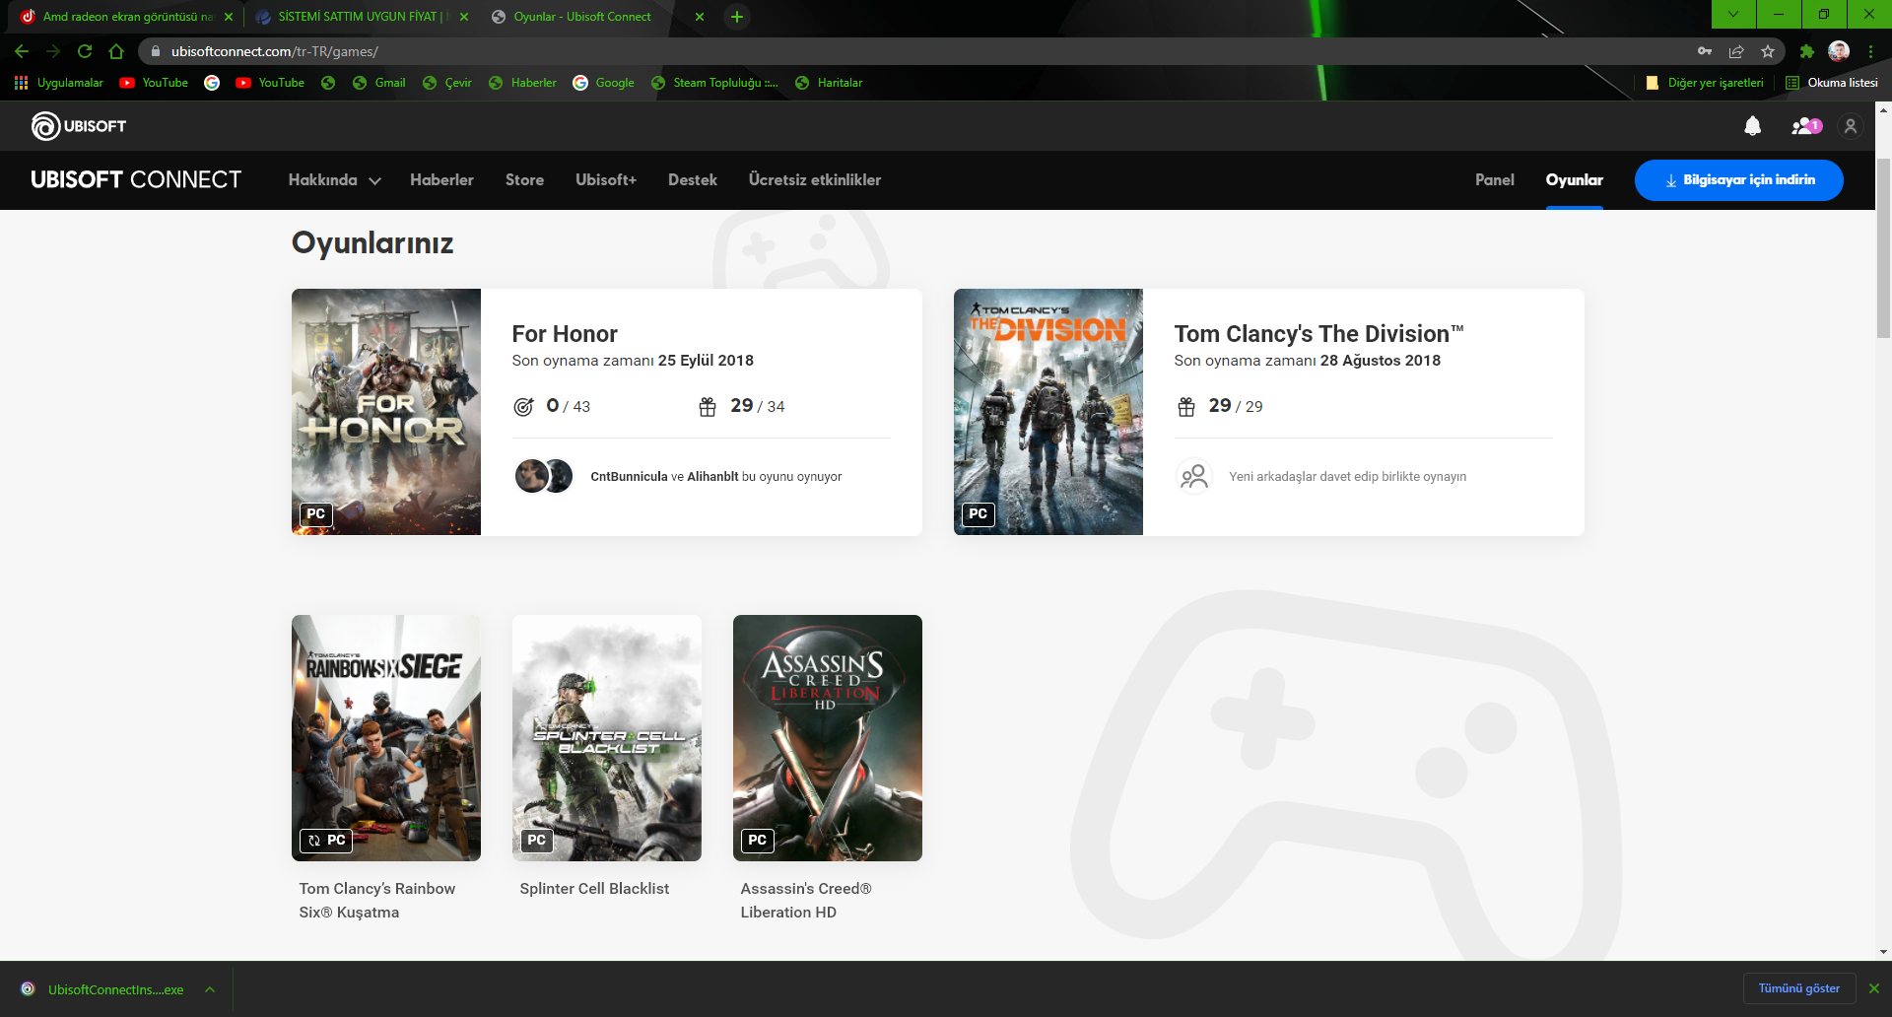Click the Splinter Cell Blacklist cover art
The image size is (1892, 1017).
pyautogui.click(x=607, y=738)
